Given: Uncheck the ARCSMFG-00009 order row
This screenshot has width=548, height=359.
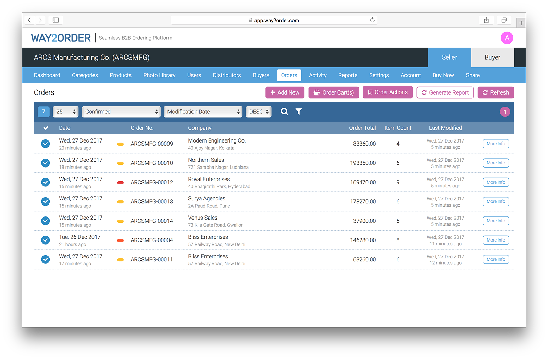Looking at the screenshot, I should (46, 144).
